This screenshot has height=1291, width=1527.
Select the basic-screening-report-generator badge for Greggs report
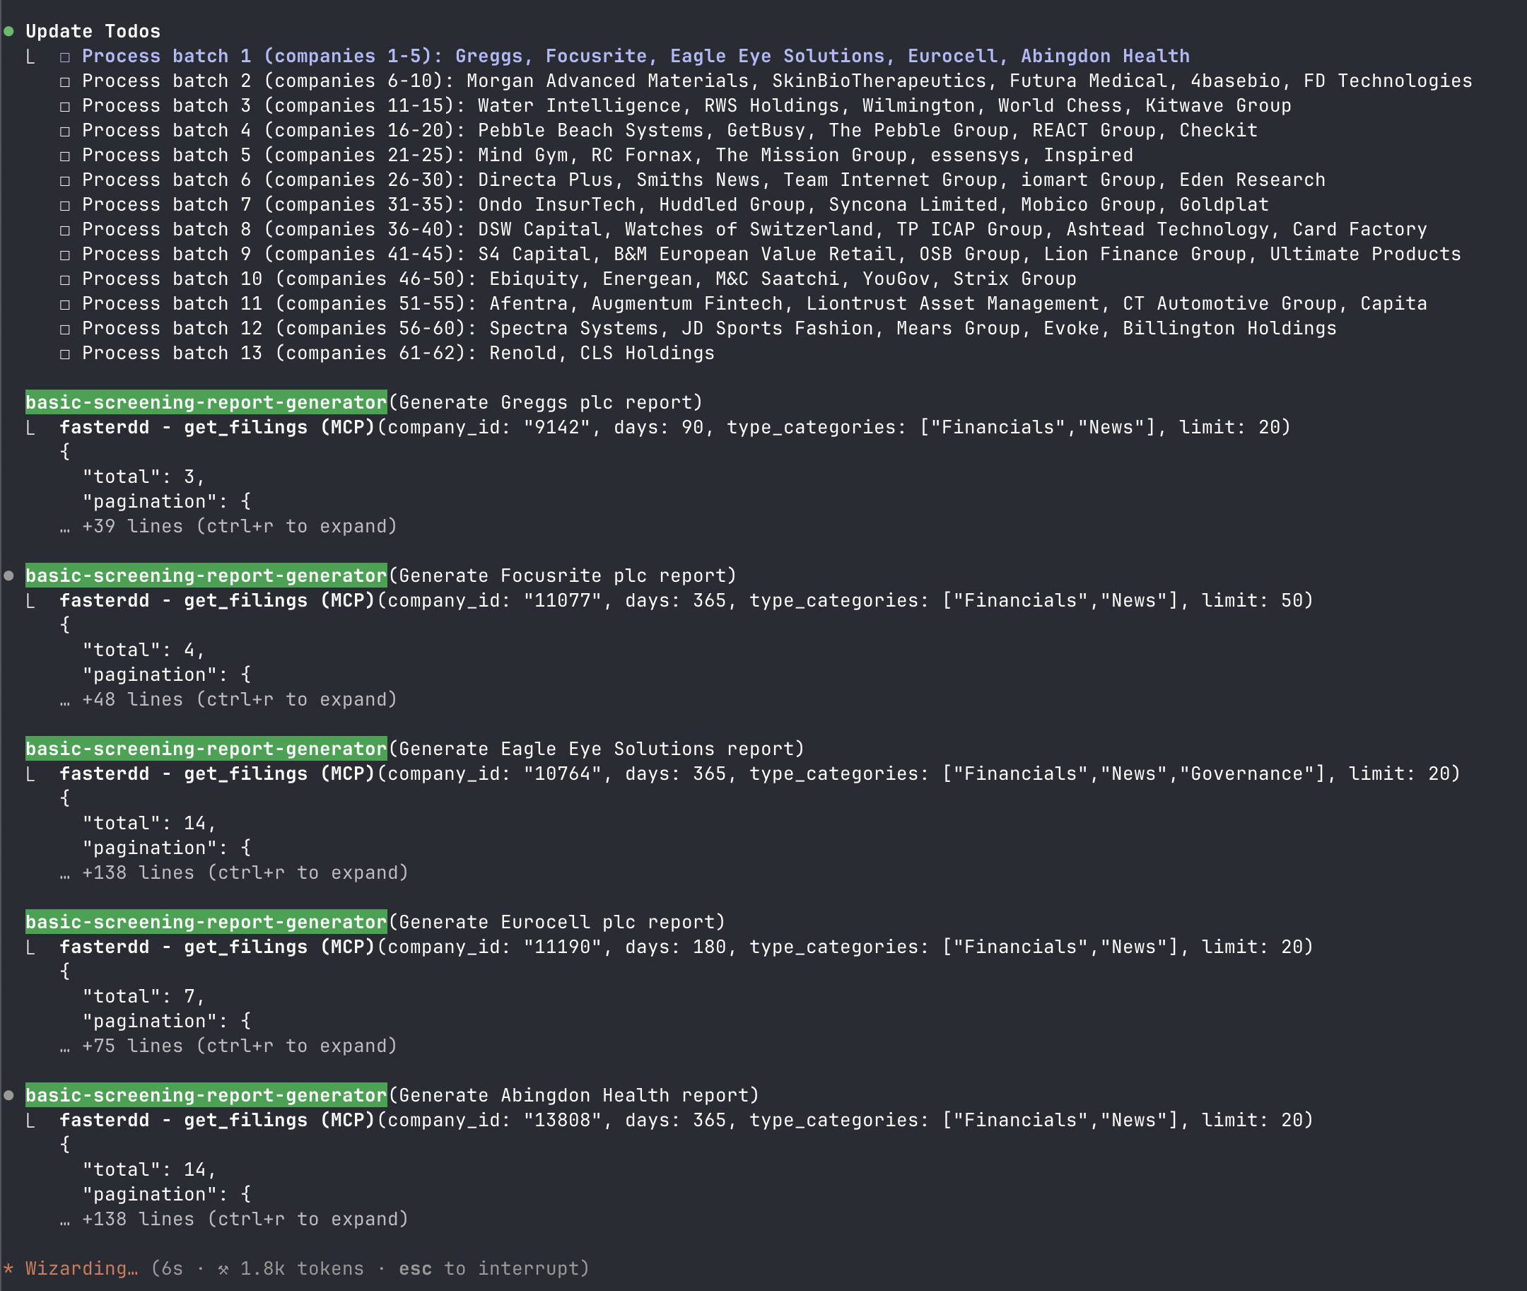[205, 402]
